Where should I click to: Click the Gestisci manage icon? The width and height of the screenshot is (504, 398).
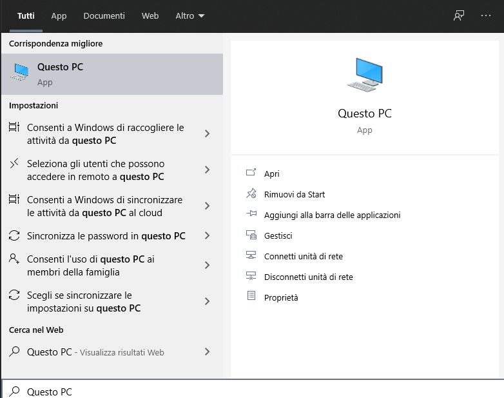[251, 235]
